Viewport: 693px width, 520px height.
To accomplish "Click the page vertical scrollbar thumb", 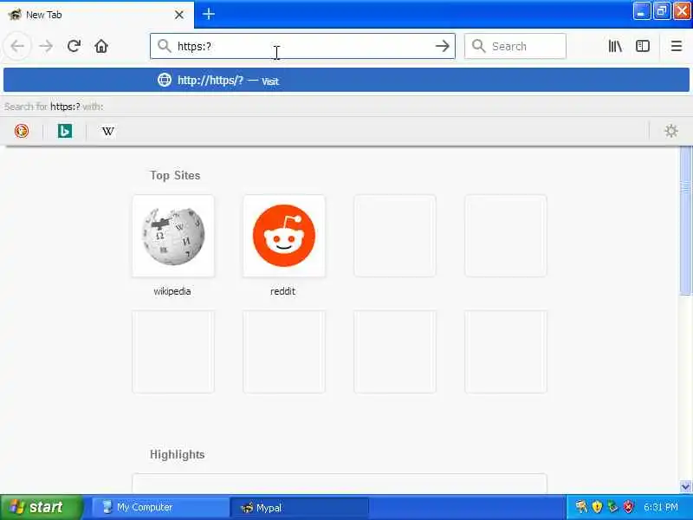I will click(685, 221).
